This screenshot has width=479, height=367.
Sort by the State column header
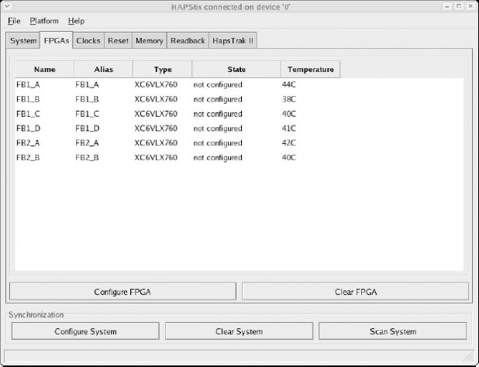click(236, 69)
